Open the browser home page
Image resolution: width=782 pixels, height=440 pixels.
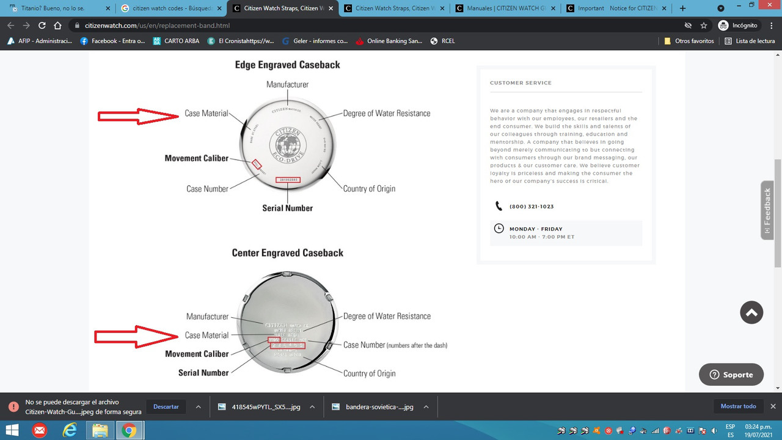pos(57,26)
